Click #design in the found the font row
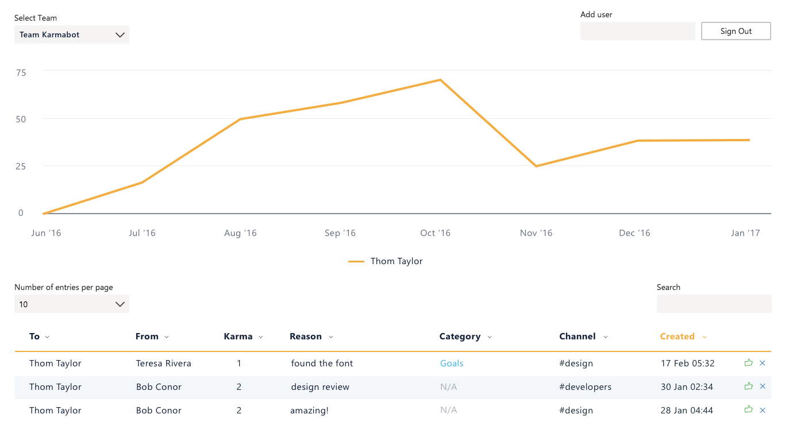 coord(576,363)
